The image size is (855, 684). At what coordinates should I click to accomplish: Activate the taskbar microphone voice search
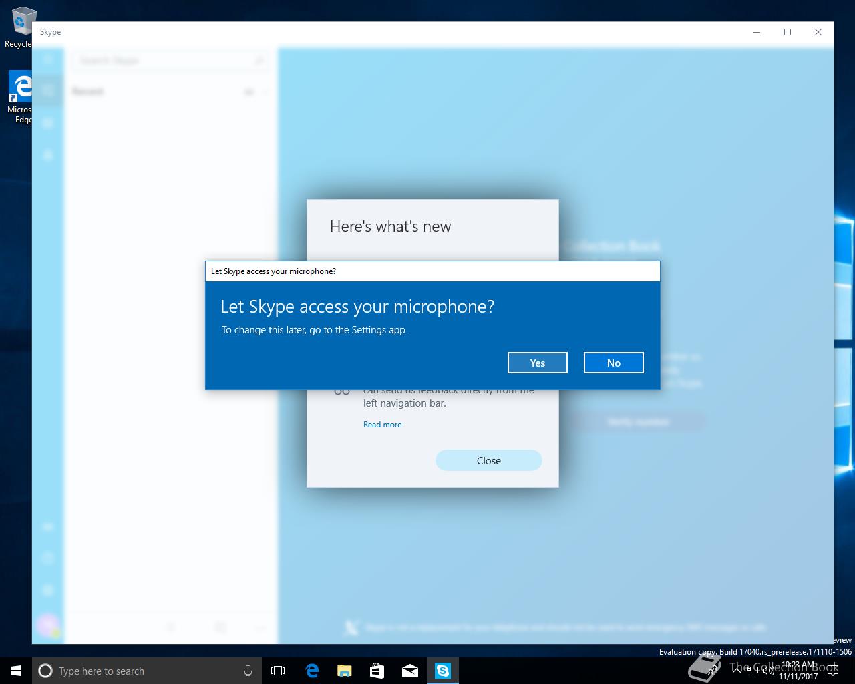pos(248,671)
